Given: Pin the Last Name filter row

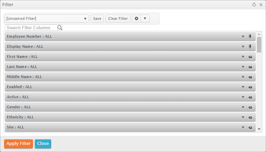Looking at the screenshot, I should [x=250, y=67].
